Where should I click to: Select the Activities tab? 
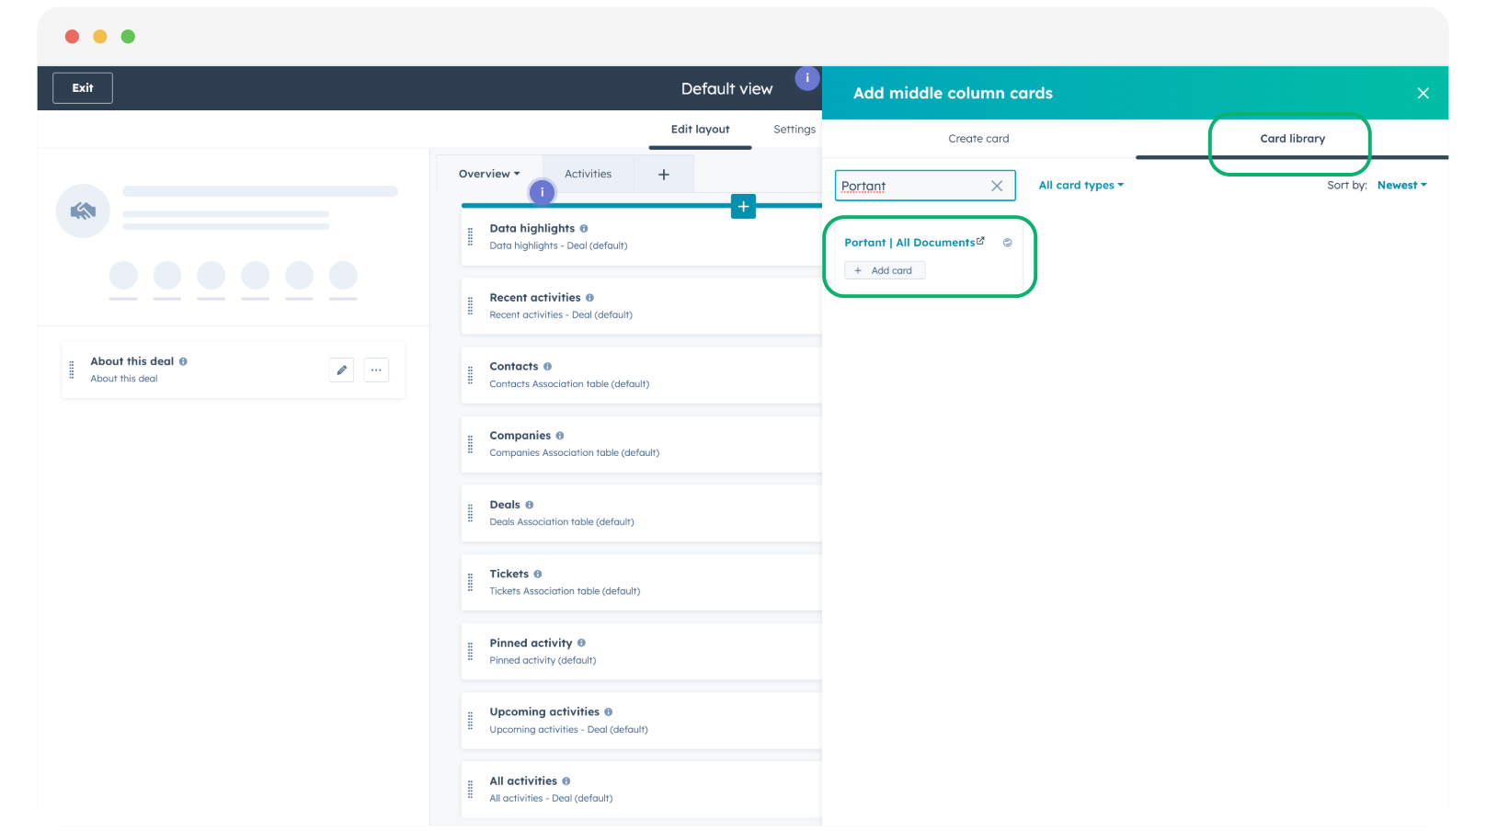[588, 175]
